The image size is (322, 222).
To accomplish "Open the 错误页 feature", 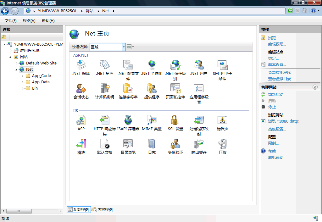I will click(x=222, y=123).
